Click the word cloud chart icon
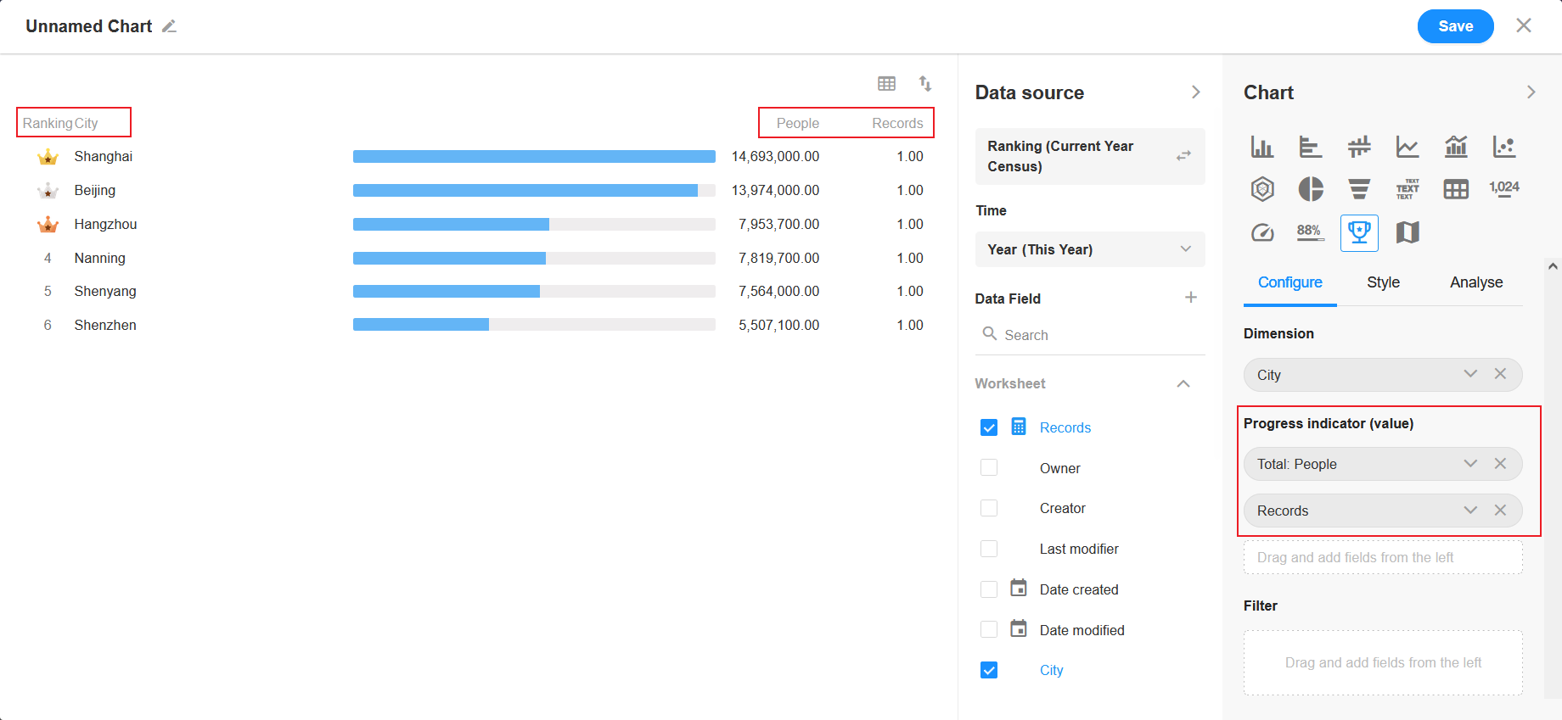This screenshot has height=720, width=1562. pos(1407,189)
